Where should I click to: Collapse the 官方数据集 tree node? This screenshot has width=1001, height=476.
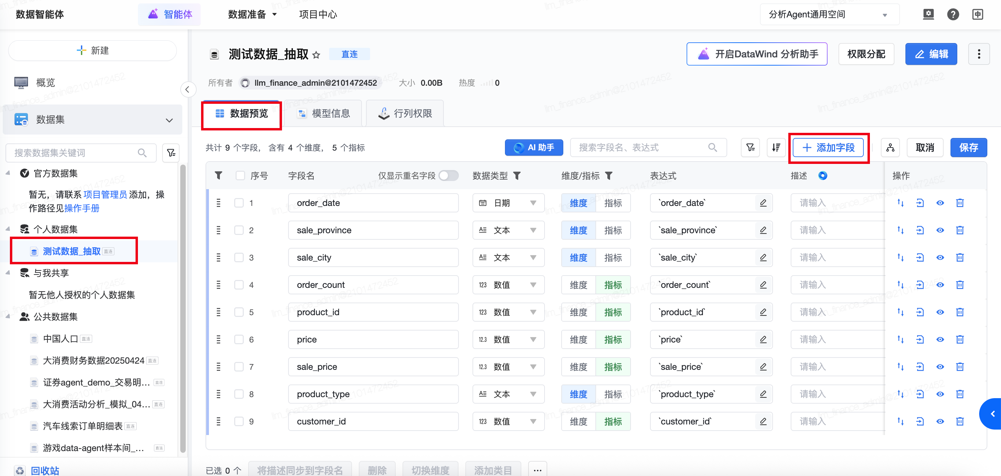(8, 173)
